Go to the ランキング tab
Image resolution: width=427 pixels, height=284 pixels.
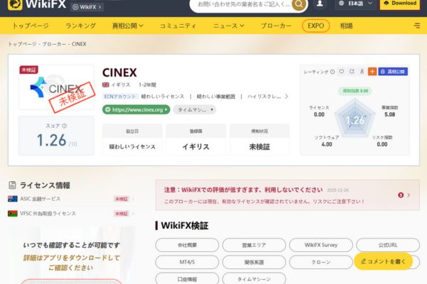80,26
